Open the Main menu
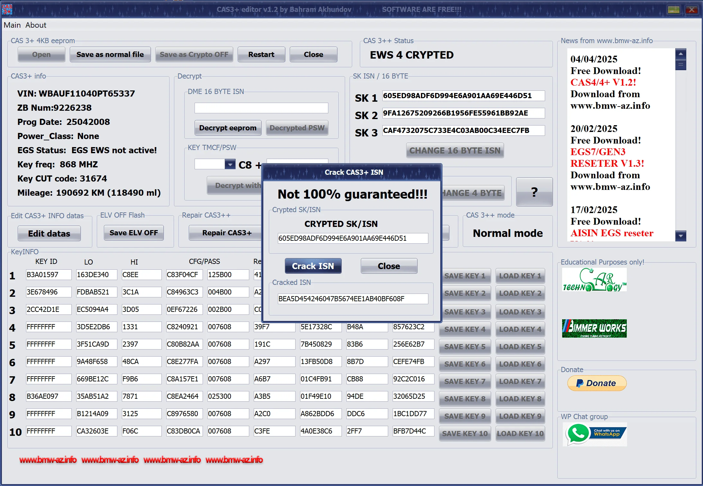 click(12, 25)
